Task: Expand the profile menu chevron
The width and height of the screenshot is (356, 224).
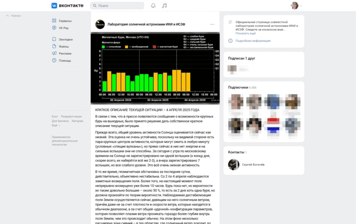Action: 301,6
